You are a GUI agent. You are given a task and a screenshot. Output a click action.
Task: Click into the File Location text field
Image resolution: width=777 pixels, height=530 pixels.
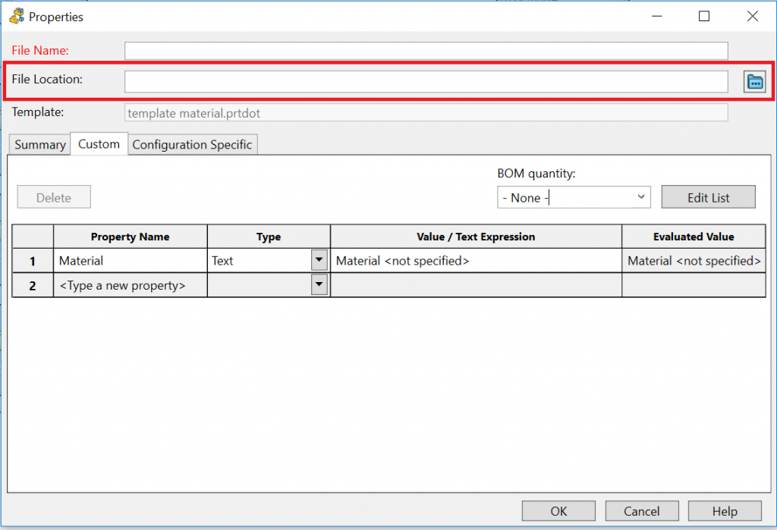426,81
